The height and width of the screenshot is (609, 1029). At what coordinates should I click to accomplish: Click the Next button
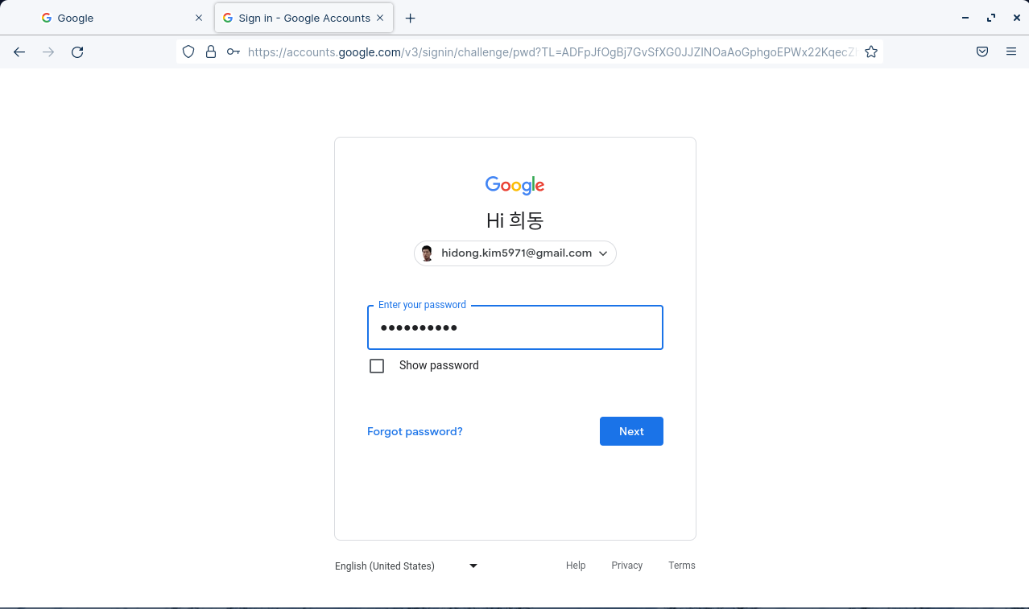(x=631, y=431)
